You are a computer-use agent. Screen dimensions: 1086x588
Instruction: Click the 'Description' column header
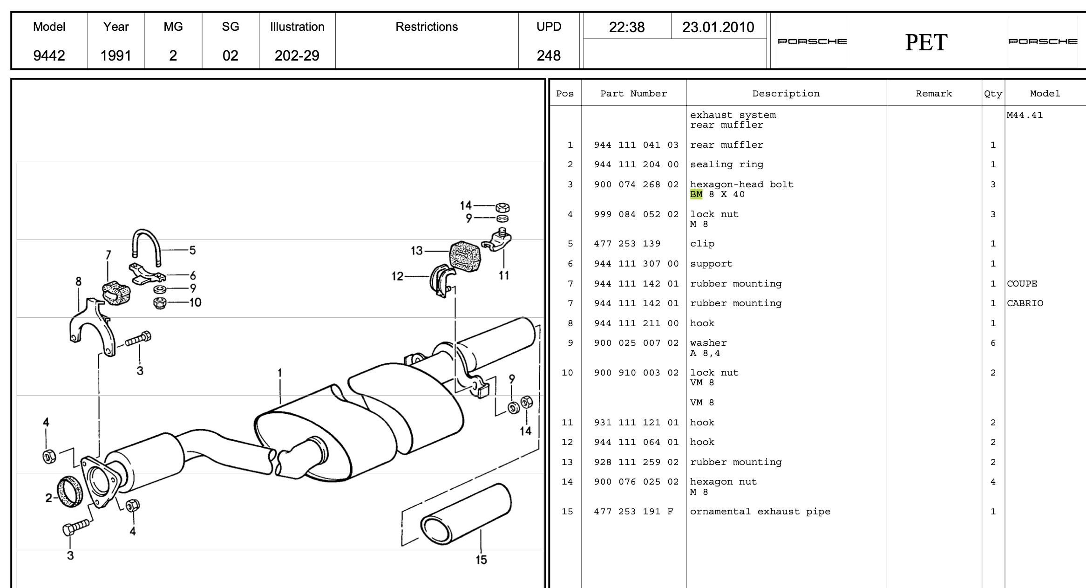pos(786,94)
